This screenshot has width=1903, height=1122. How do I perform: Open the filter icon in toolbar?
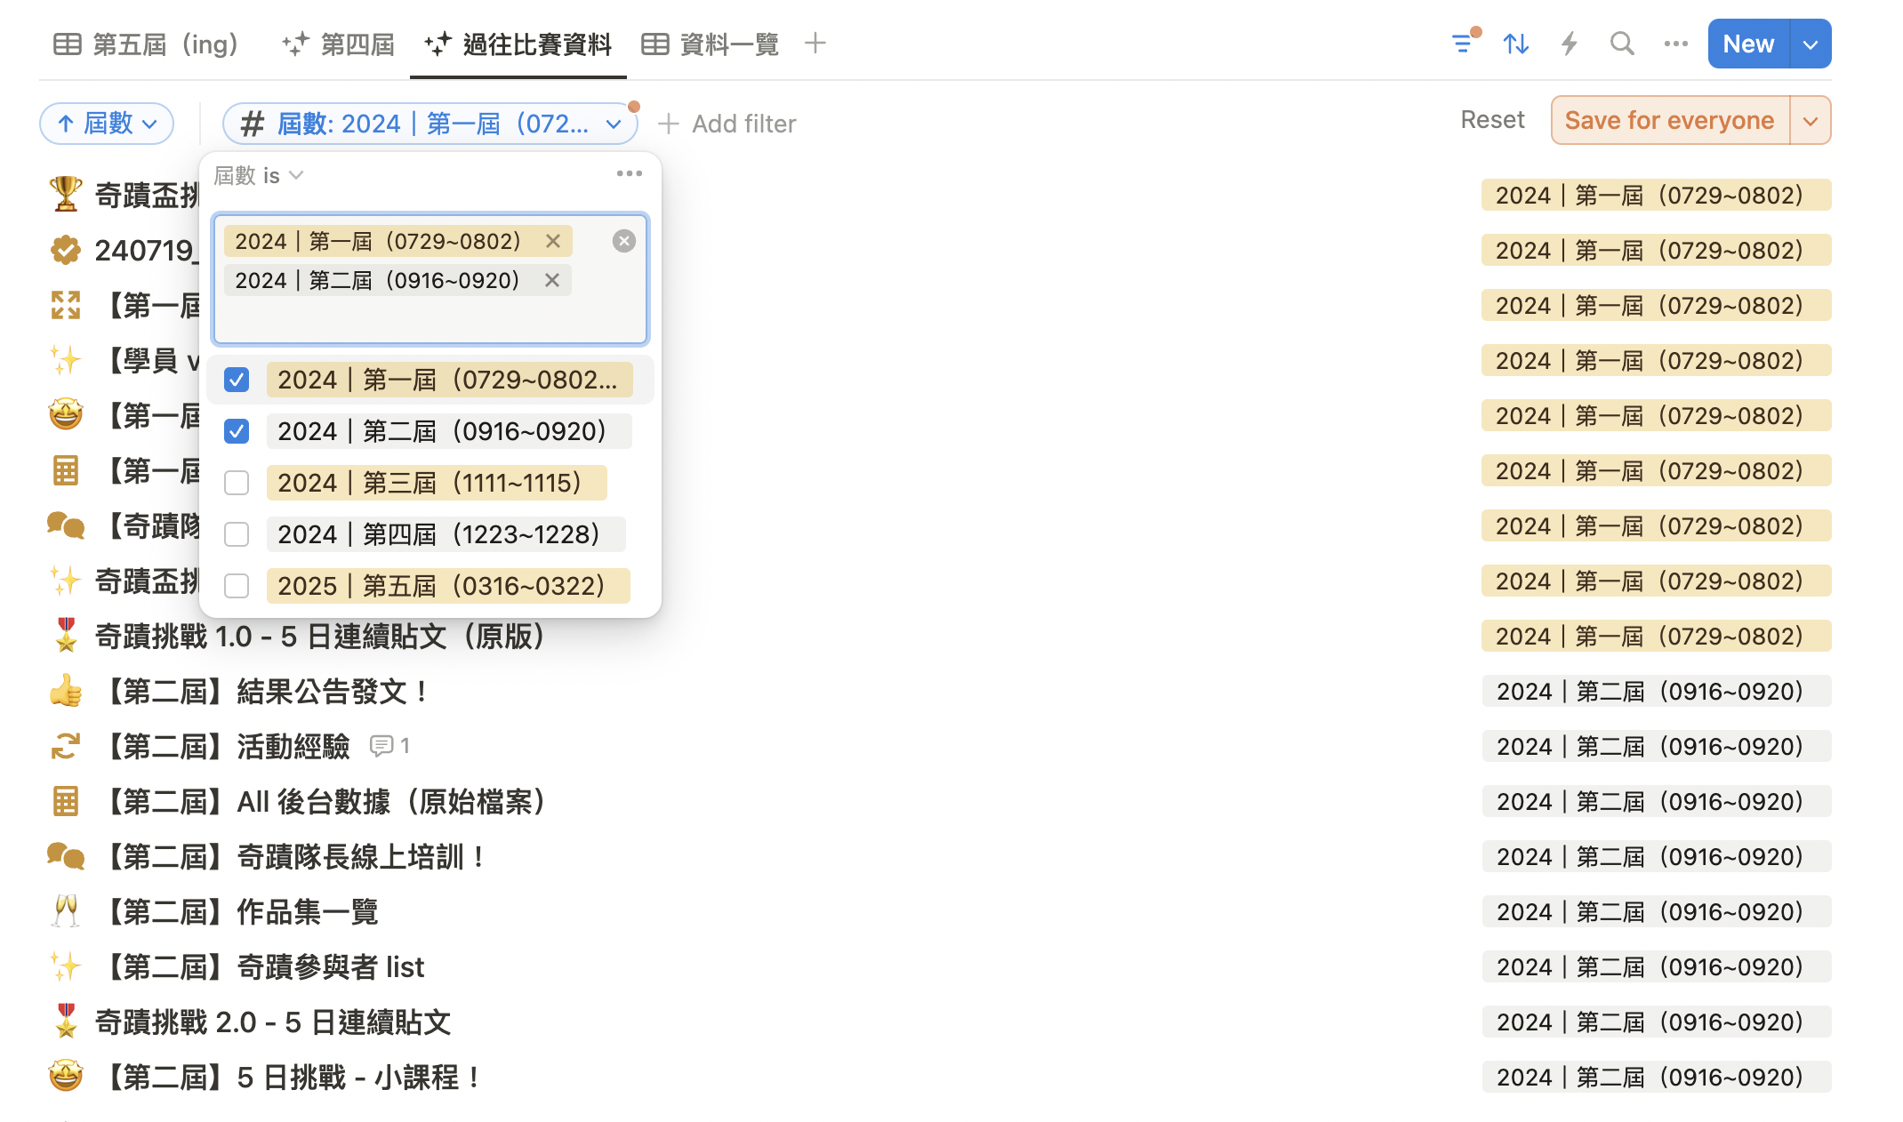pyautogui.click(x=1462, y=44)
